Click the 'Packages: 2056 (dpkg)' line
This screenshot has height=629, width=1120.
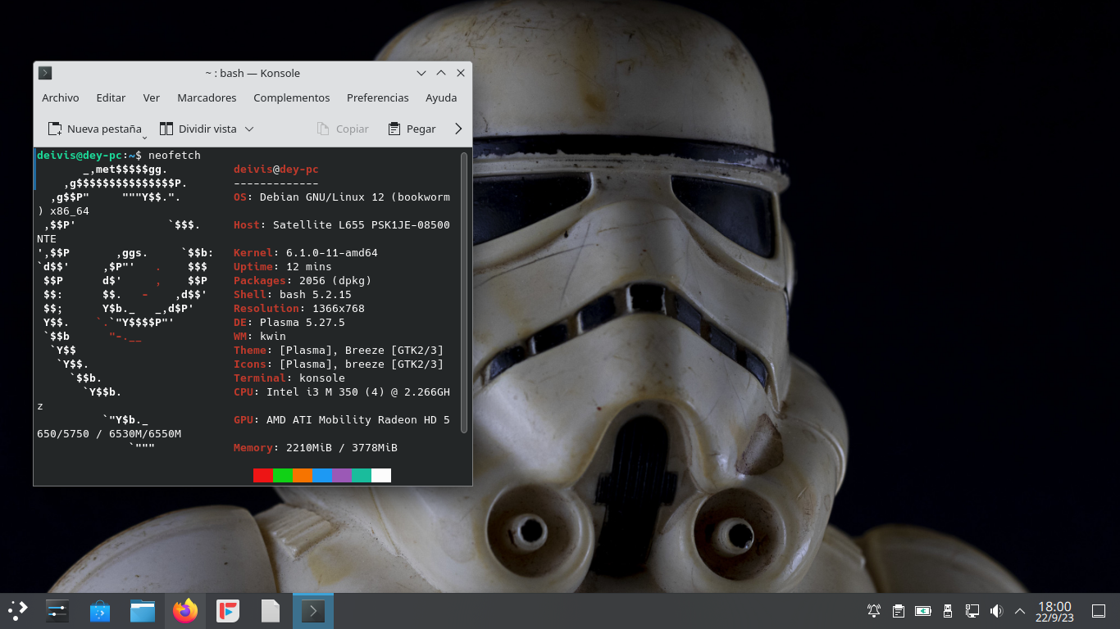tap(303, 280)
